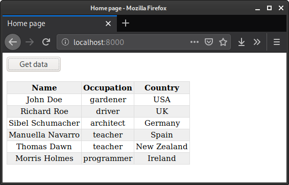This screenshot has height=185, width=289.
Task: Open a new tab with plus icon
Action: pos(126,23)
